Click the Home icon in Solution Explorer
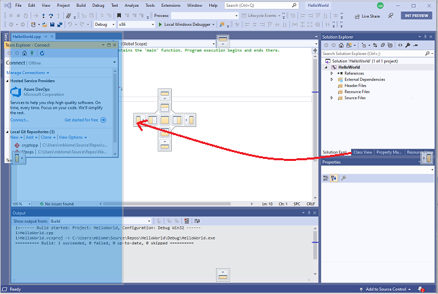The width and height of the screenshot is (438, 294). pyautogui.click(x=341, y=45)
